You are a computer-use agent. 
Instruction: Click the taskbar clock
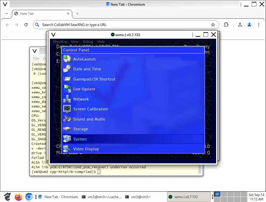256,197
